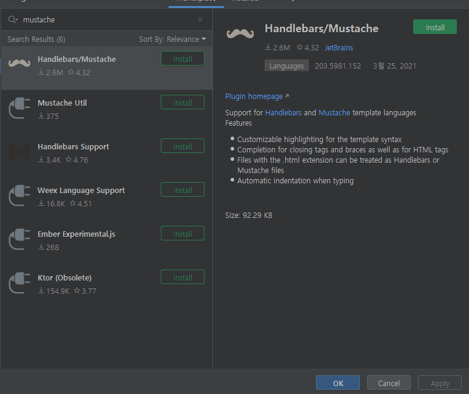This screenshot has width=469, height=394.
Task: Clear the mustache search text
Action: [x=200, y=20]
